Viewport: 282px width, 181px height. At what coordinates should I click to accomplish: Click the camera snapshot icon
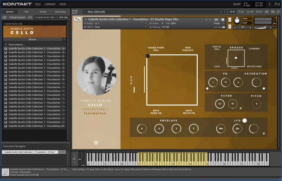216,19
